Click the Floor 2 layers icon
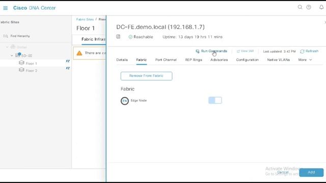Screen dimensions: 326x183 click(21, 70)
